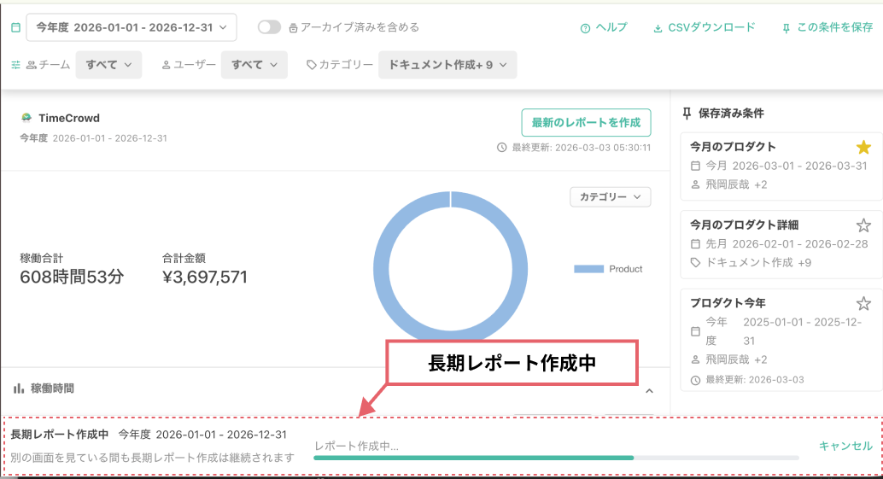Open ドキュメント作成+9 category dropdown
Screen dimensions: 883x479
[x=447, y=65]
